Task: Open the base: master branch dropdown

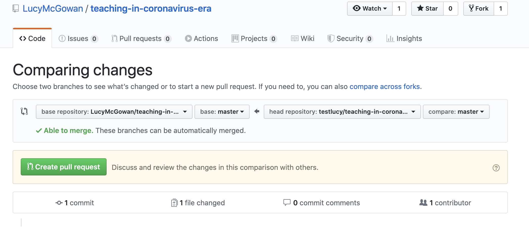Action: pos(222,112)
